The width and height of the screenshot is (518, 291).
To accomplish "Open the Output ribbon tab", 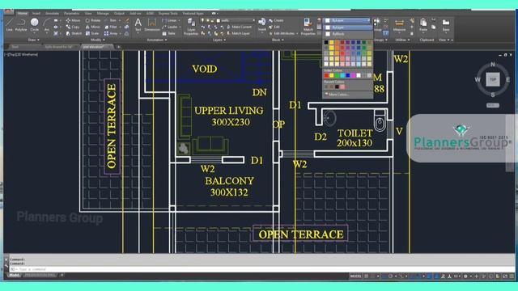I will (x=119, y=14).
